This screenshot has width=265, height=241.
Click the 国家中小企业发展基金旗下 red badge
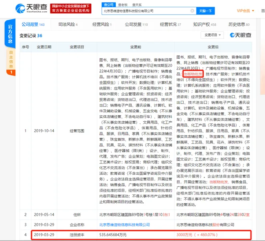pos(70,8)
